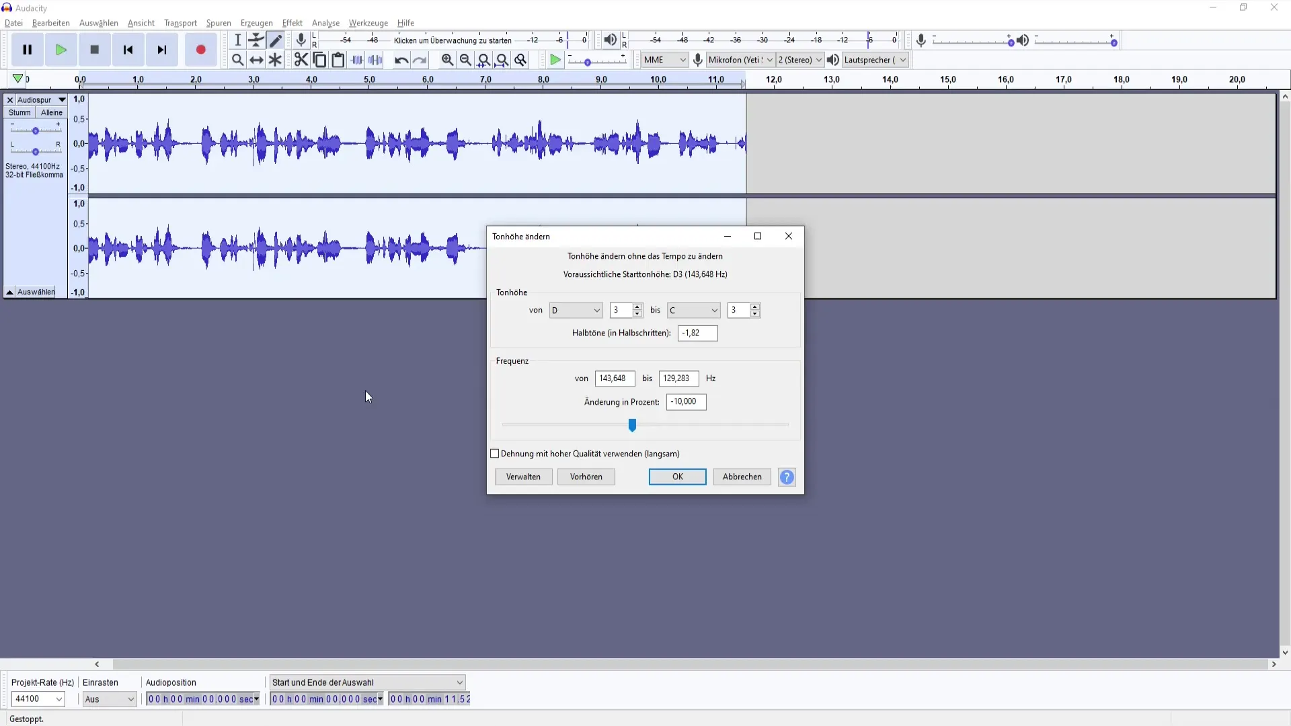Open the 'bis' pitch note C dropdown
Screen dimensions: 1291x726
[694, 310]
